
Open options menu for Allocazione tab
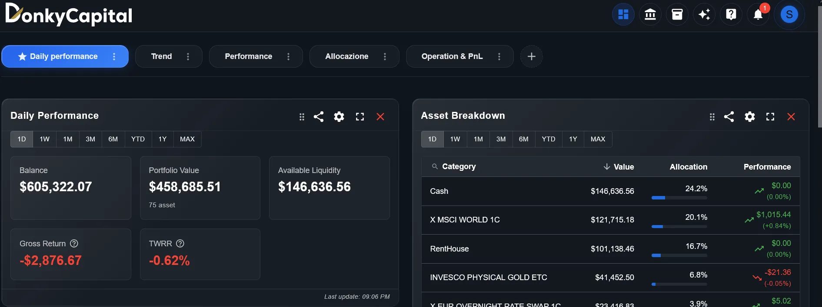tap(385, 57)
